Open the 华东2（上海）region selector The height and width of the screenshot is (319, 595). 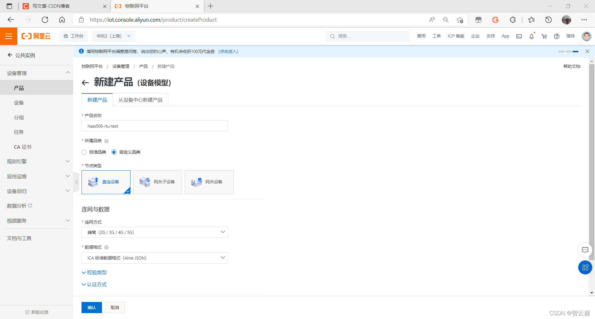[113, 36]
